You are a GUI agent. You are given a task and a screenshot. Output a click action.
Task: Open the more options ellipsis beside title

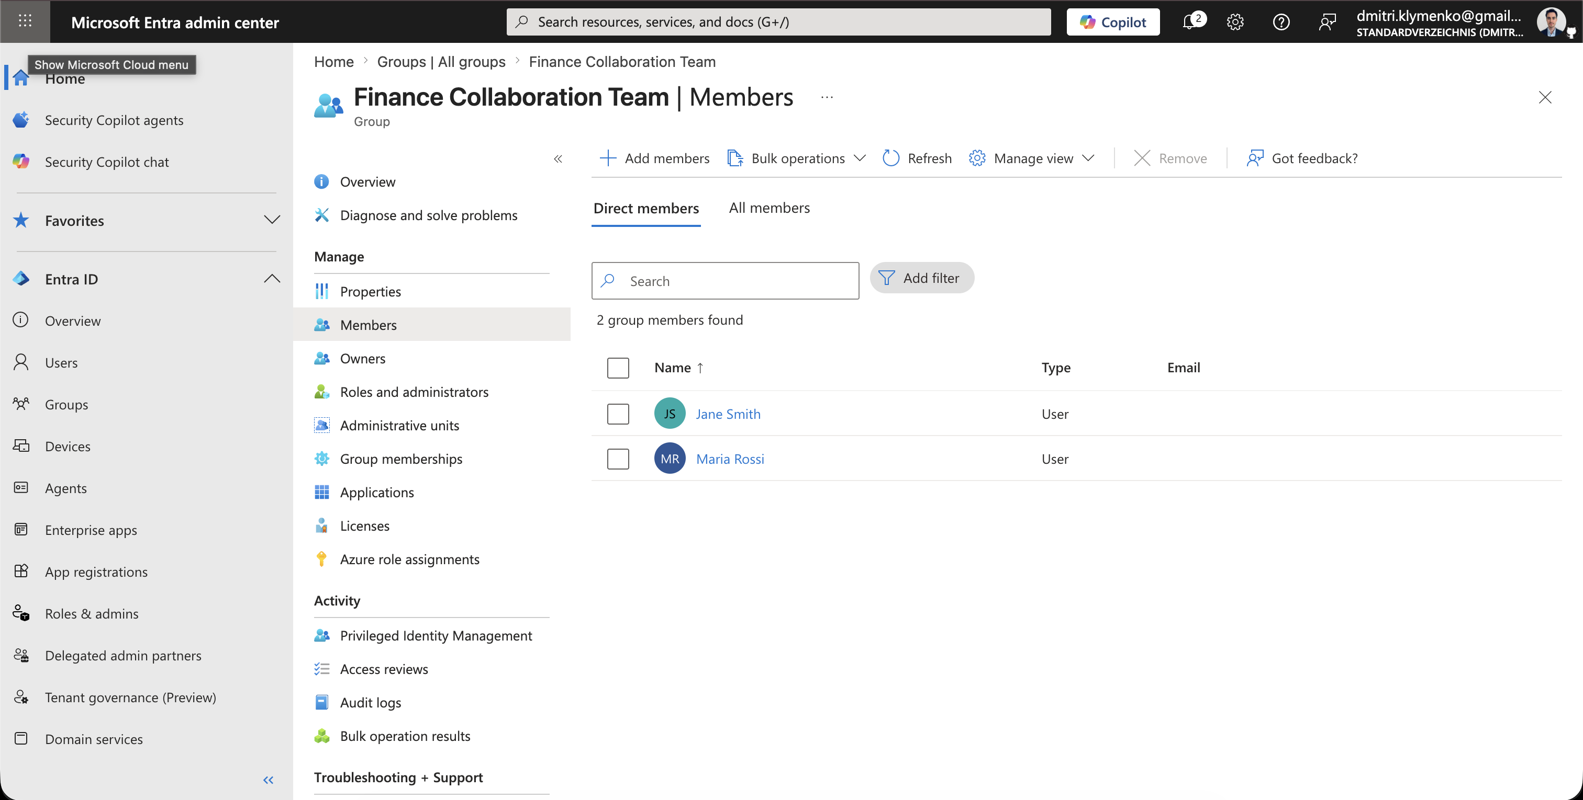click(x=827, y=98)
